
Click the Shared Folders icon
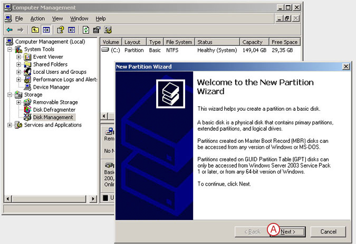(x=27, y=64)
